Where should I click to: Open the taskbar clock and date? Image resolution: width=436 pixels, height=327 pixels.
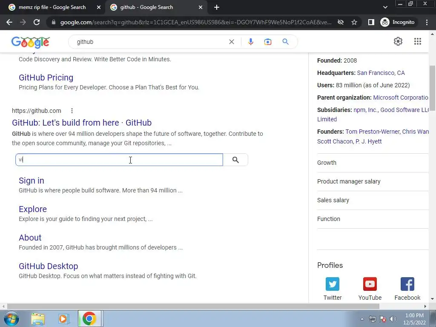point(414,319)
